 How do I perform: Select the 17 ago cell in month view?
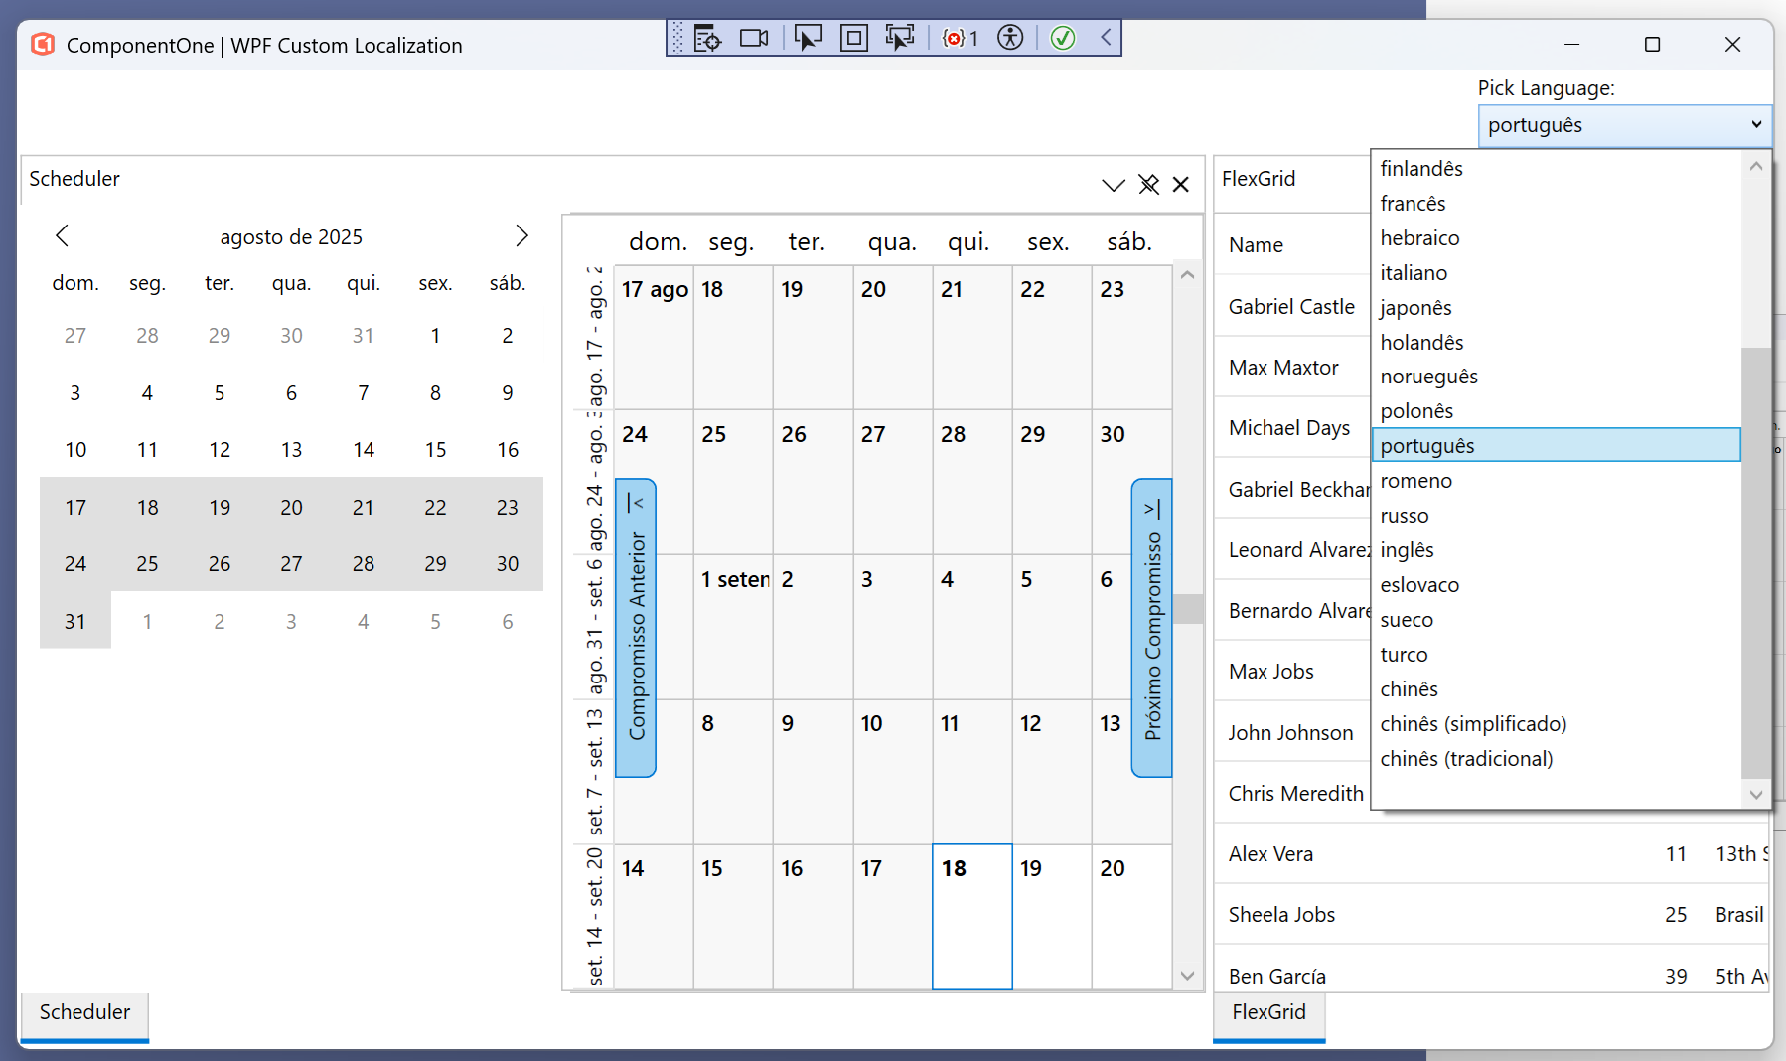(x=654, y=337)
